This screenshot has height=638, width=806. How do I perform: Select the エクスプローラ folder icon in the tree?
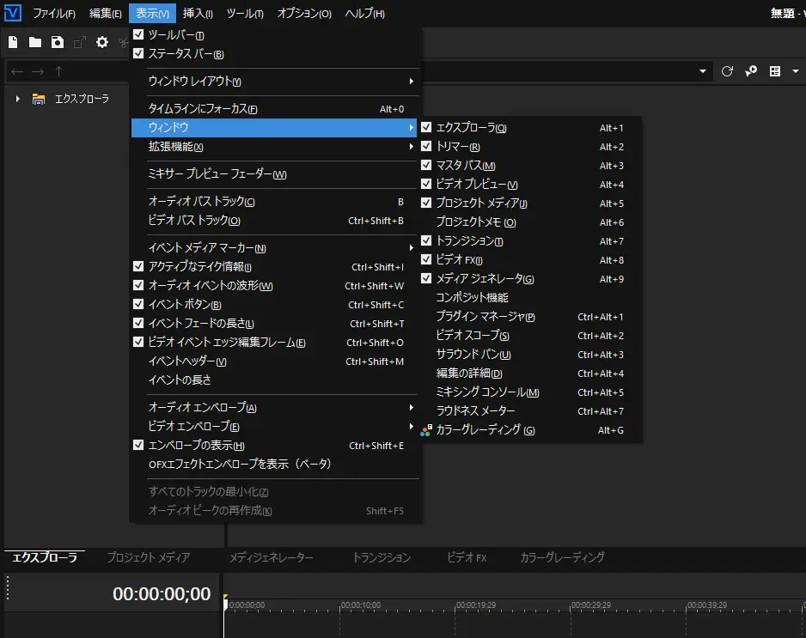[x=38, y=99]
